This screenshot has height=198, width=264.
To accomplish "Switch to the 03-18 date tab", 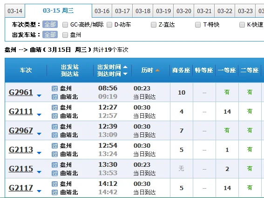I will [x=143, y=11].
